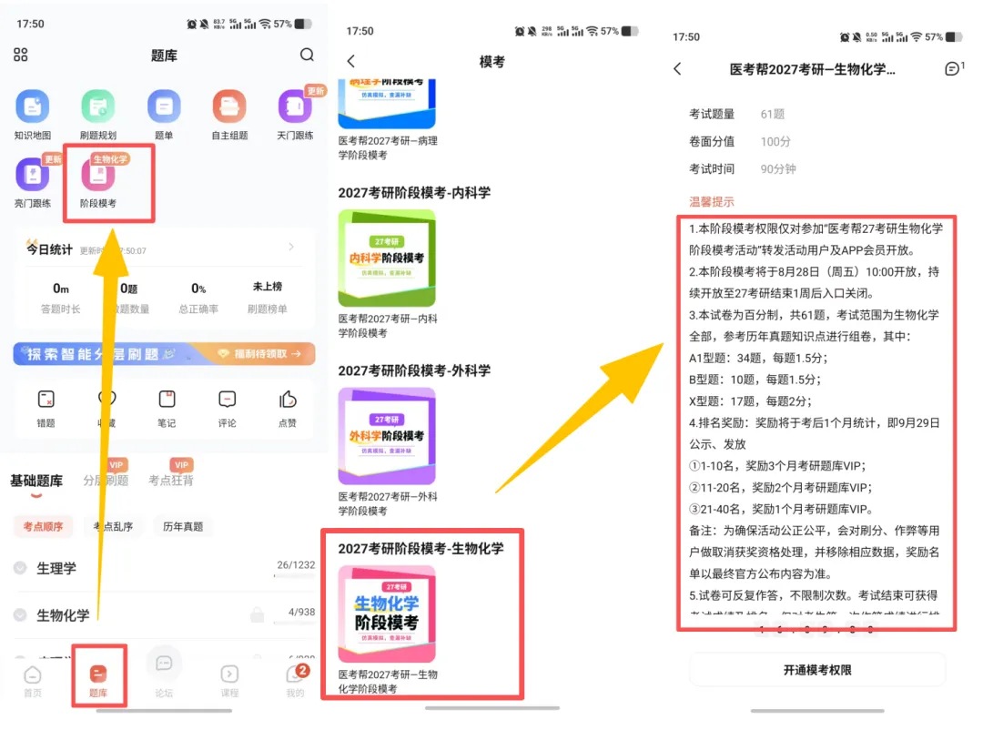983x730 pixels.
Task: Tap 医考帮2027考研—外科学阶段模考 caption
Action: coord(388,503)
